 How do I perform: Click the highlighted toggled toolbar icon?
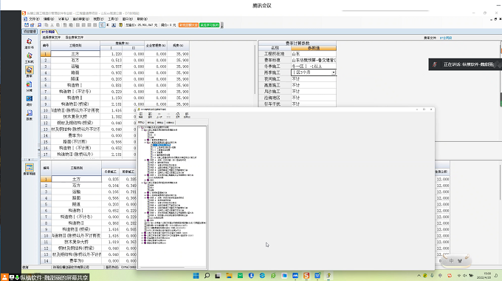click(x=102, y=25)
